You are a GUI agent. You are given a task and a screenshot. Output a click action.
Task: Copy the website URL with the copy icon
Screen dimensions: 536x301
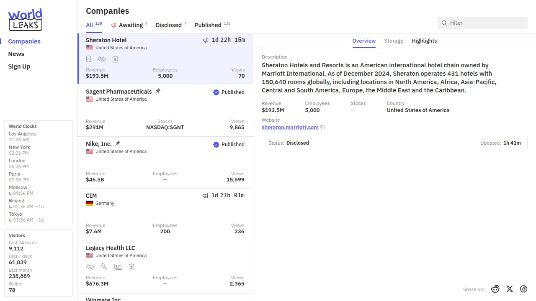tap(322, 127)
